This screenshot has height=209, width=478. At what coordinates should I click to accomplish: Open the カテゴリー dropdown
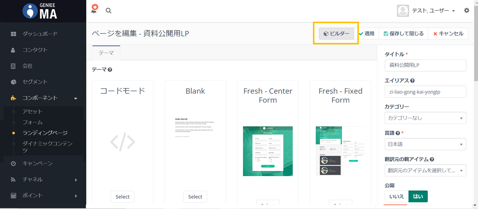coord(425,118)
